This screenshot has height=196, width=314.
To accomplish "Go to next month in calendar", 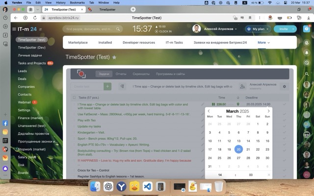I will point(268,111).
